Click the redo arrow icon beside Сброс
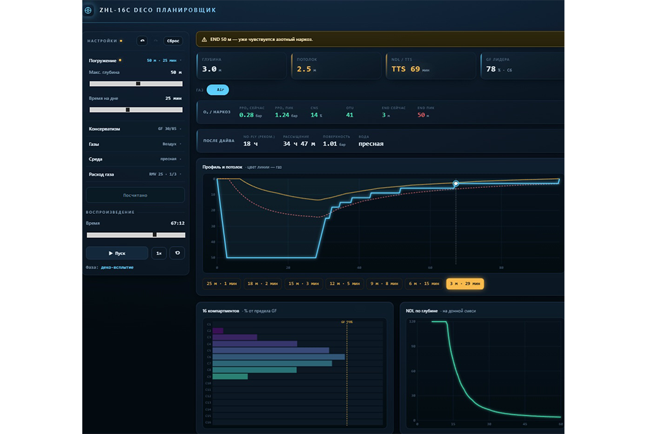648x434 pixels. [x=156, y=41]
